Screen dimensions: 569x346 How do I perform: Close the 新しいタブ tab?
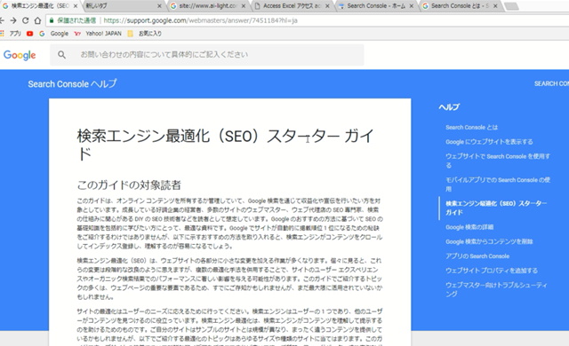[159, 6]
